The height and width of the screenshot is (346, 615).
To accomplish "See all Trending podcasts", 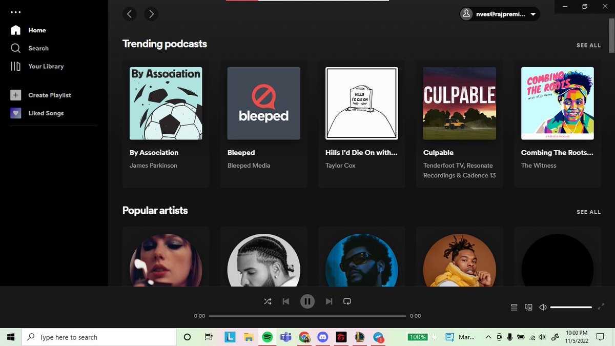I will click(x=588, y=46).
